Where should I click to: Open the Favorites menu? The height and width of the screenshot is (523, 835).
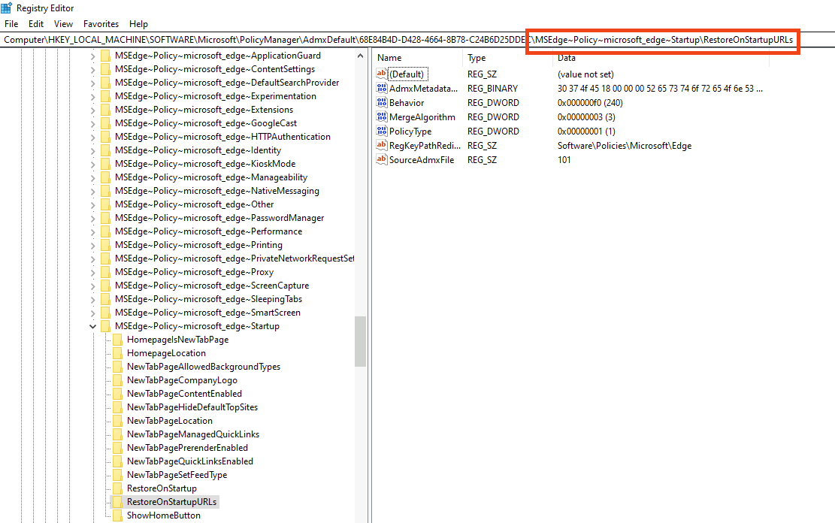(100, 23)
